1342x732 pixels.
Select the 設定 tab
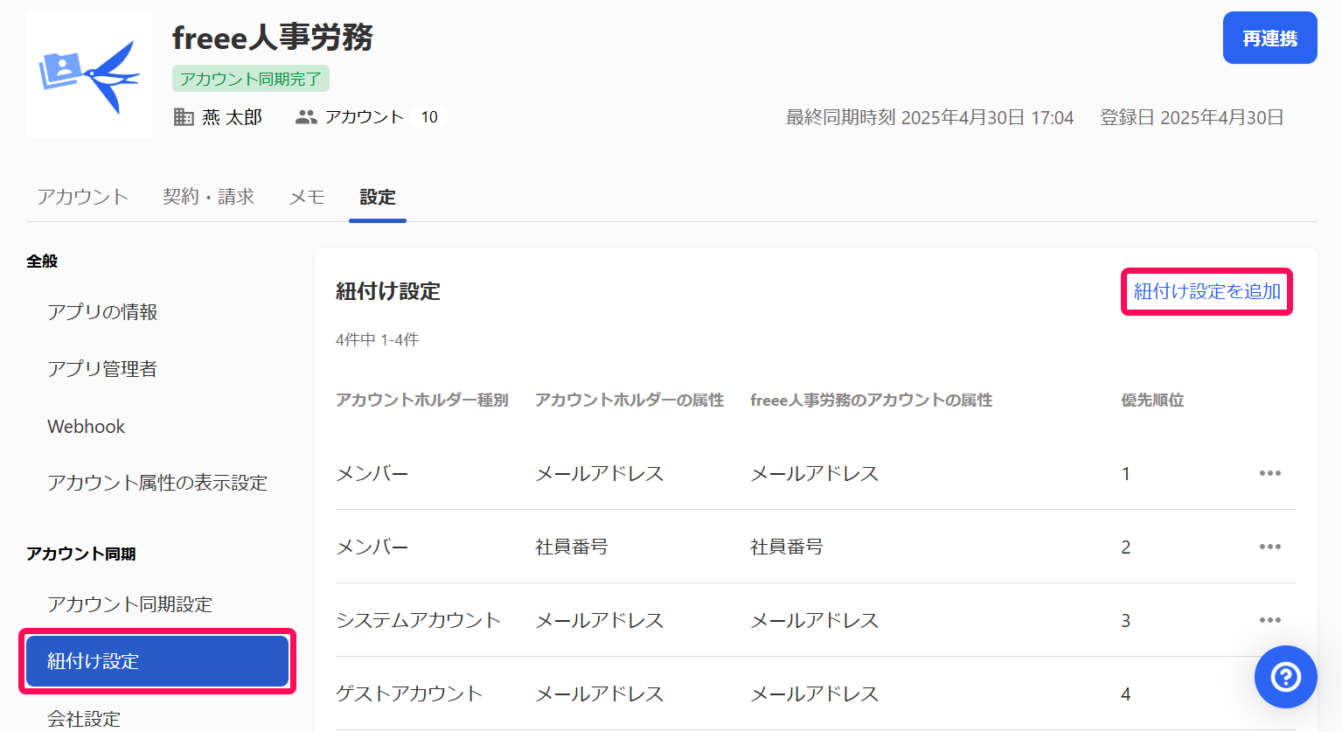pyautogui.click(x=378, y=197)
